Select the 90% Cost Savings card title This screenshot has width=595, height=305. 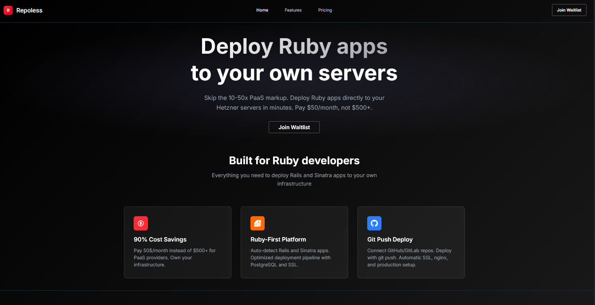(x=160, y=239)
